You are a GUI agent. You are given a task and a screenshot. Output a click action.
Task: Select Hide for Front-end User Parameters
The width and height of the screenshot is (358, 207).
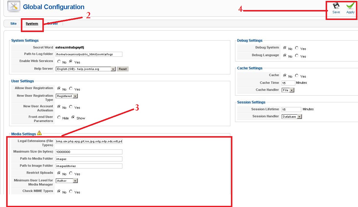click(58, 118)
